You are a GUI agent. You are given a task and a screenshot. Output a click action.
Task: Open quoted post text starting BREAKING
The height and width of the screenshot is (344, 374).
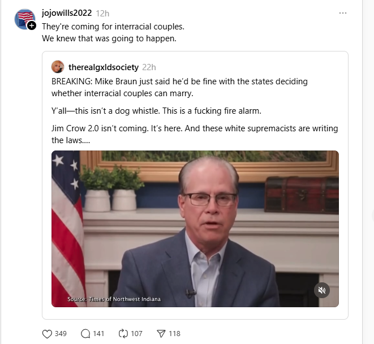[x=179, y=87]
